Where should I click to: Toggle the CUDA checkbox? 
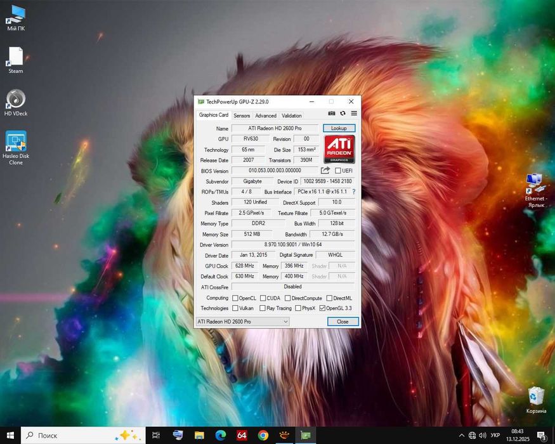click(263, 298)
